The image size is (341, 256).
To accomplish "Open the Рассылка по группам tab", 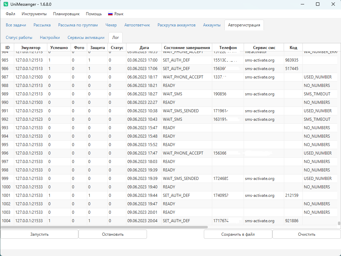I will click(x=78, y=25).
